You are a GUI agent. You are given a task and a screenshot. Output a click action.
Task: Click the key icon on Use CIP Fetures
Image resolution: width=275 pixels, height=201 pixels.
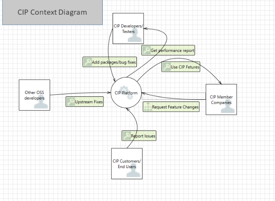tap(166, 67)
